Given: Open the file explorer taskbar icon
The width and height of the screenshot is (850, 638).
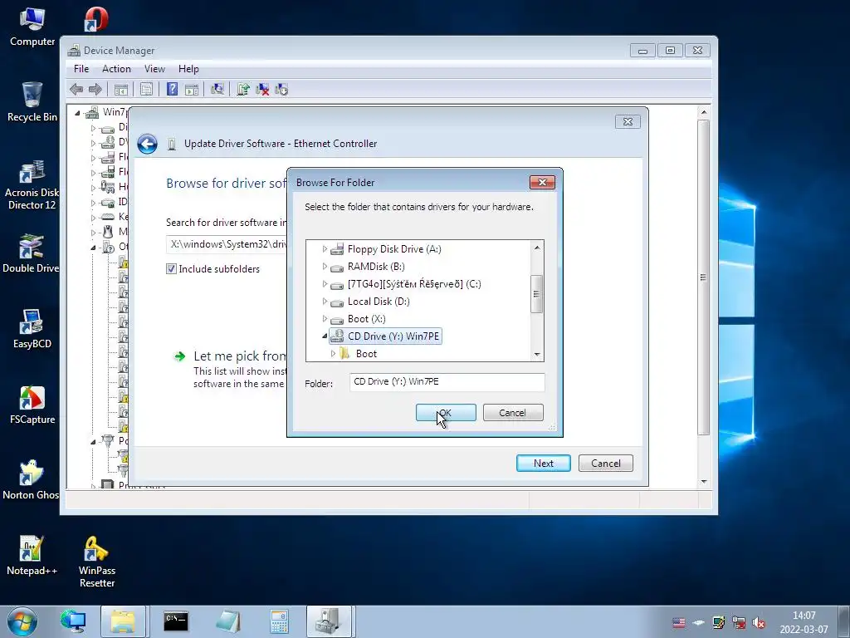Looking at the screenshot, I should [123, 621].
